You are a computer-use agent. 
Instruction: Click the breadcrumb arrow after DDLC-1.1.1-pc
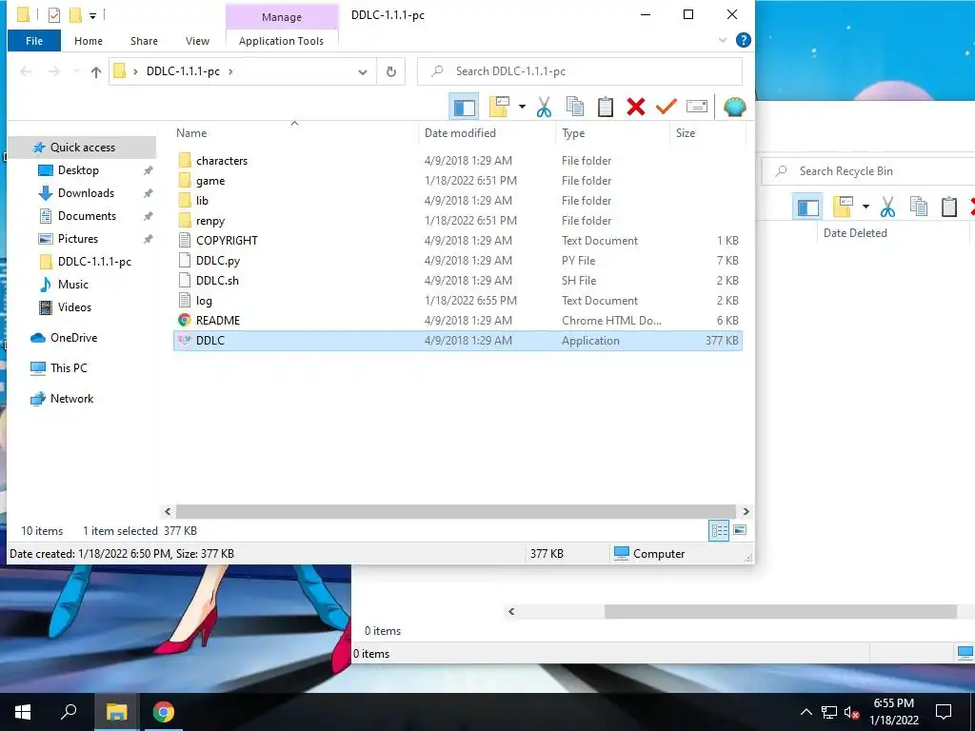click(x=230, y=71)
